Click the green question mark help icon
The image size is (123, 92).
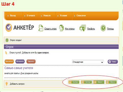point(103,28)
